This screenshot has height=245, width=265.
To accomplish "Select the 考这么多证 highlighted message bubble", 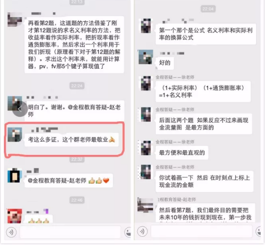I will (72, 140).
